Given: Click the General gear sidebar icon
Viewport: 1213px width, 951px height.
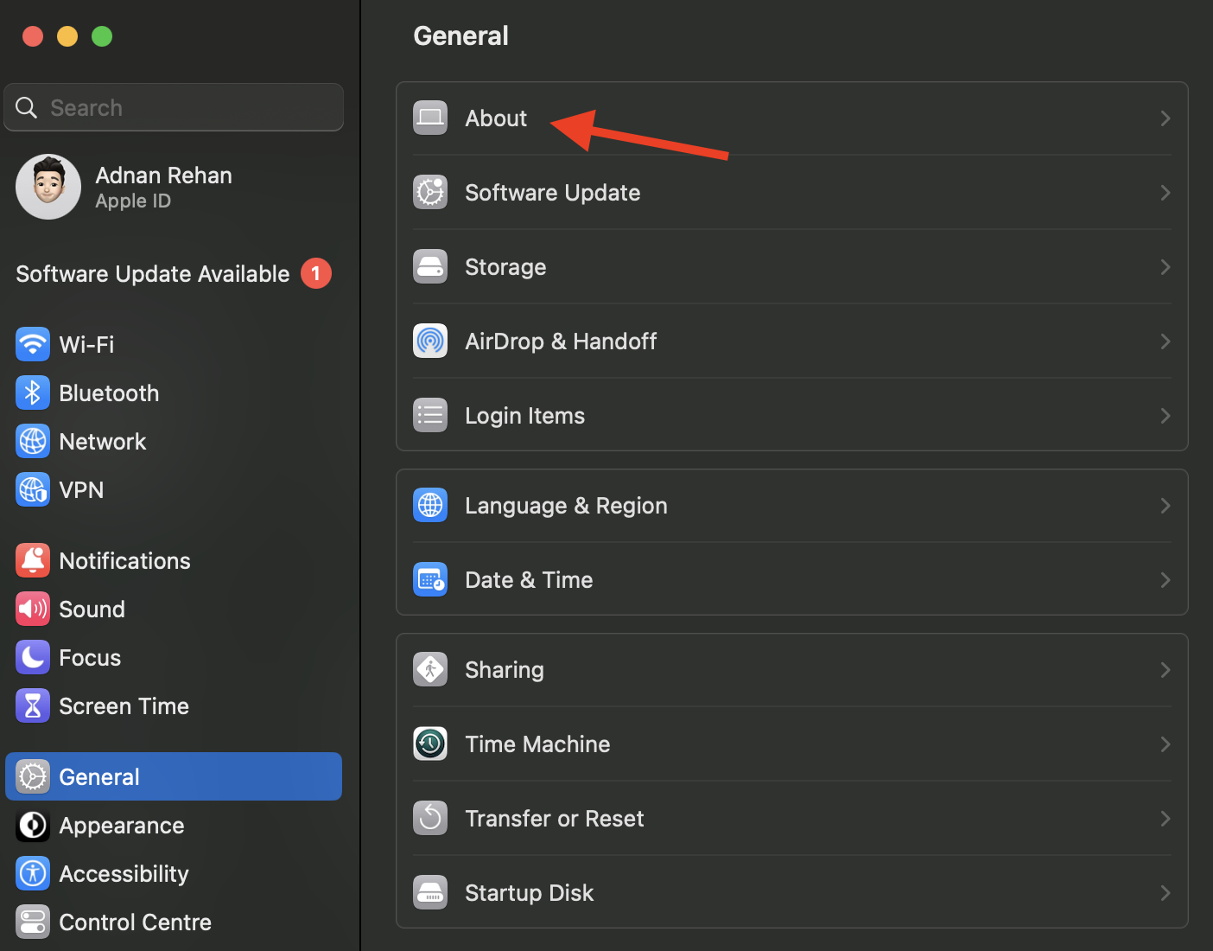Looking at the screenshot, I should pyautogui.click(x=33, y=777).
